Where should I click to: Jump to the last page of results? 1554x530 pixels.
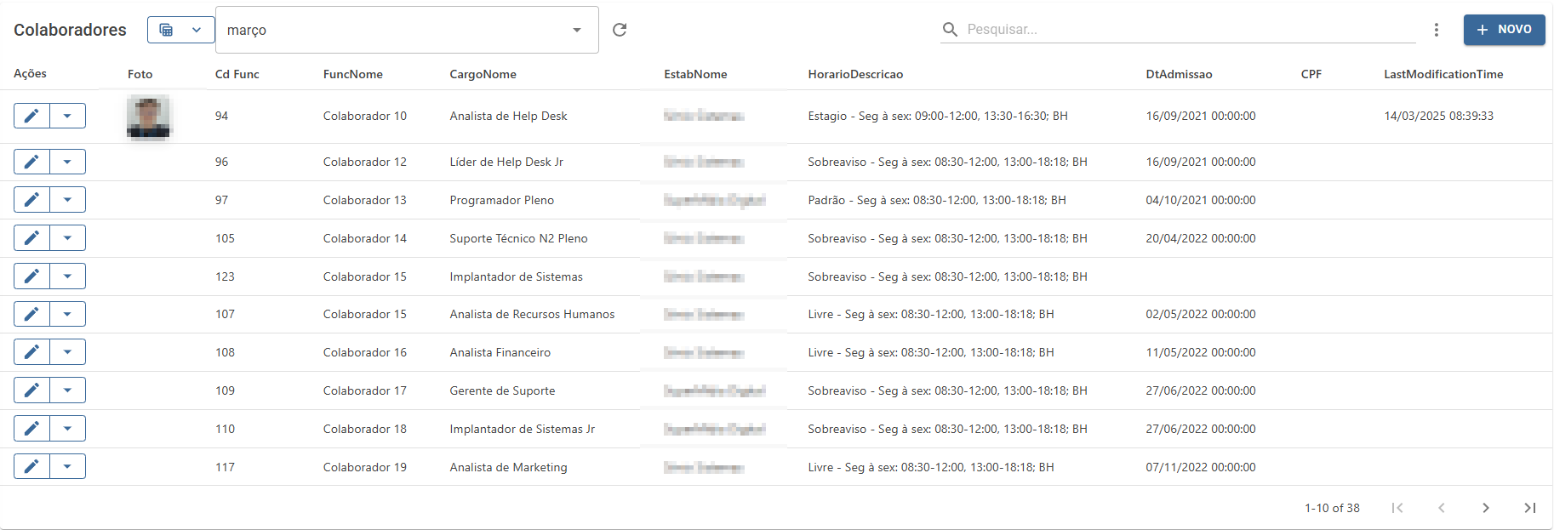click(1530, 508)
